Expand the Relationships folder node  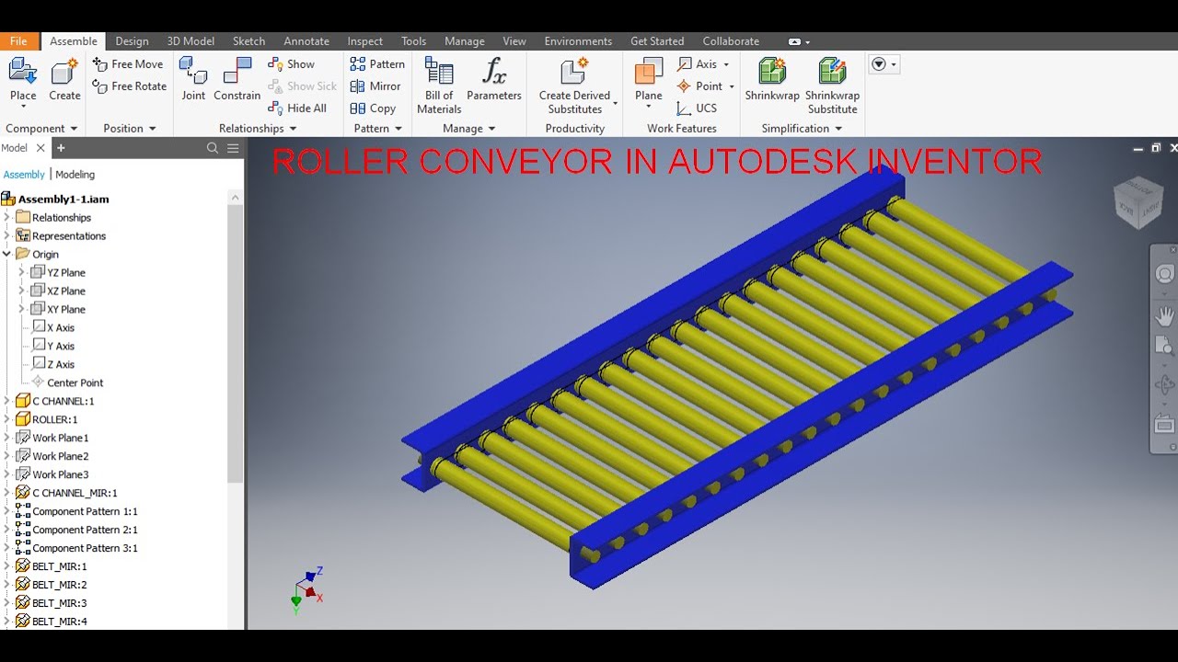pyautogui.click(x=6, y=217)
